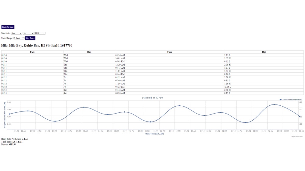Select the 05:44 PM time cell
Screen dimensions: 305x171
click(169, 74)
